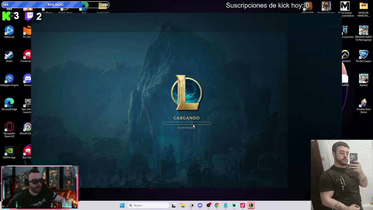Switch to Discord in the taskbar

click(x=200, y=205)
